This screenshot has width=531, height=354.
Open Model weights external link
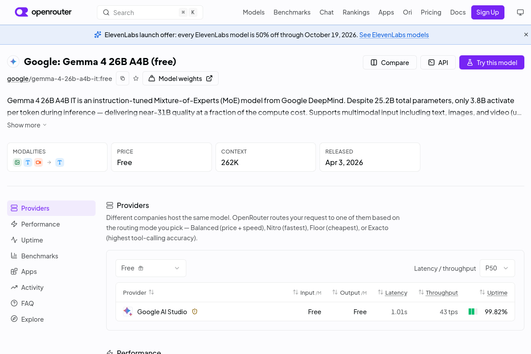(181, 78)
